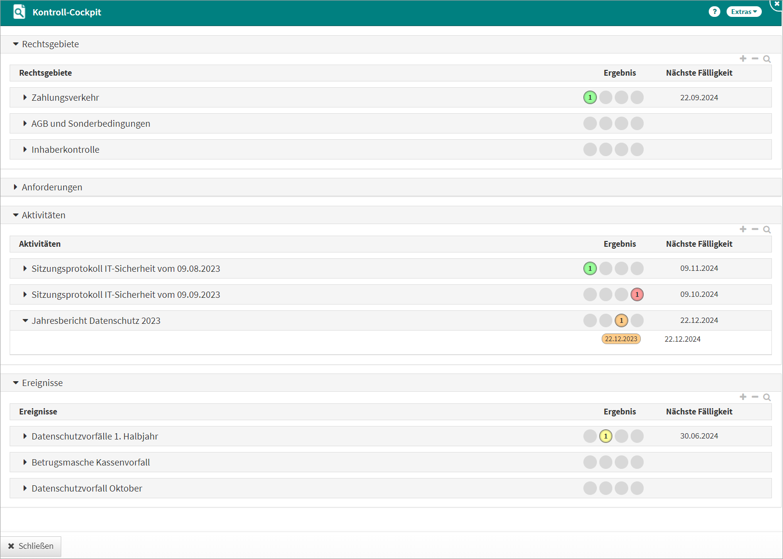
Task: Expand Betrugsmasche Kassenvorfall entry
Action: [25, 462]
